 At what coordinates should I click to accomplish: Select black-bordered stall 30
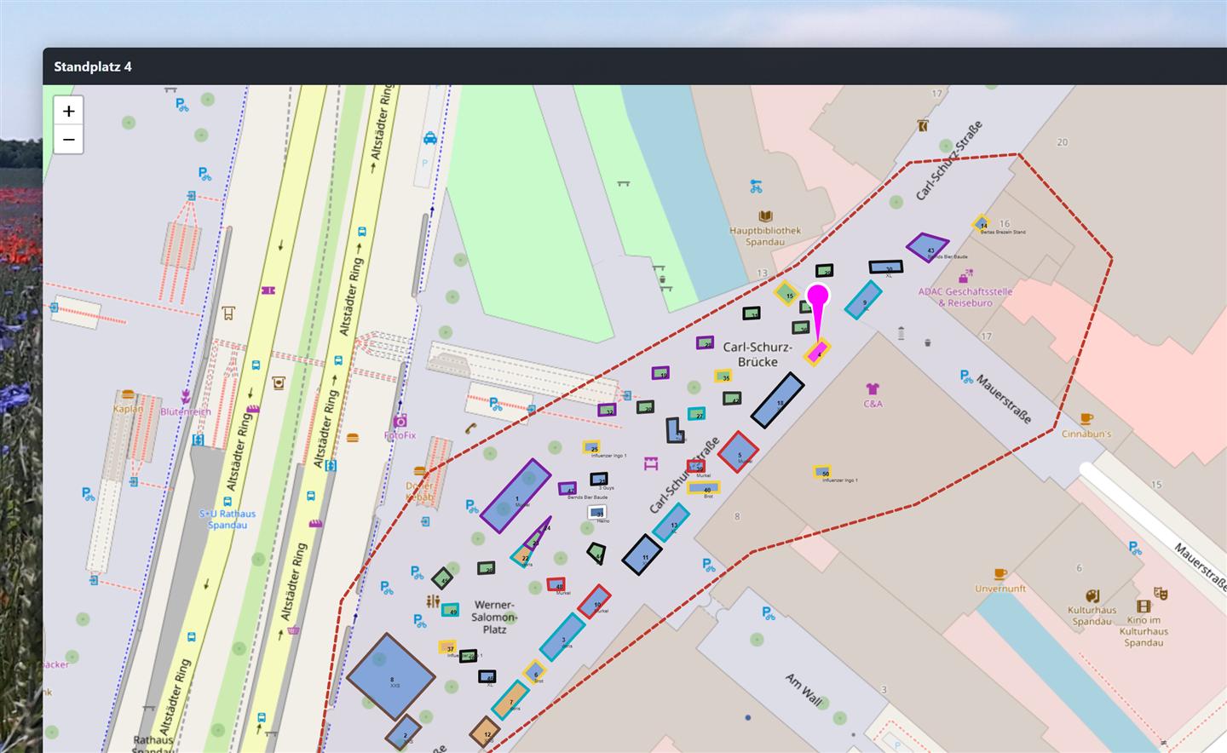tap(886, 267)
